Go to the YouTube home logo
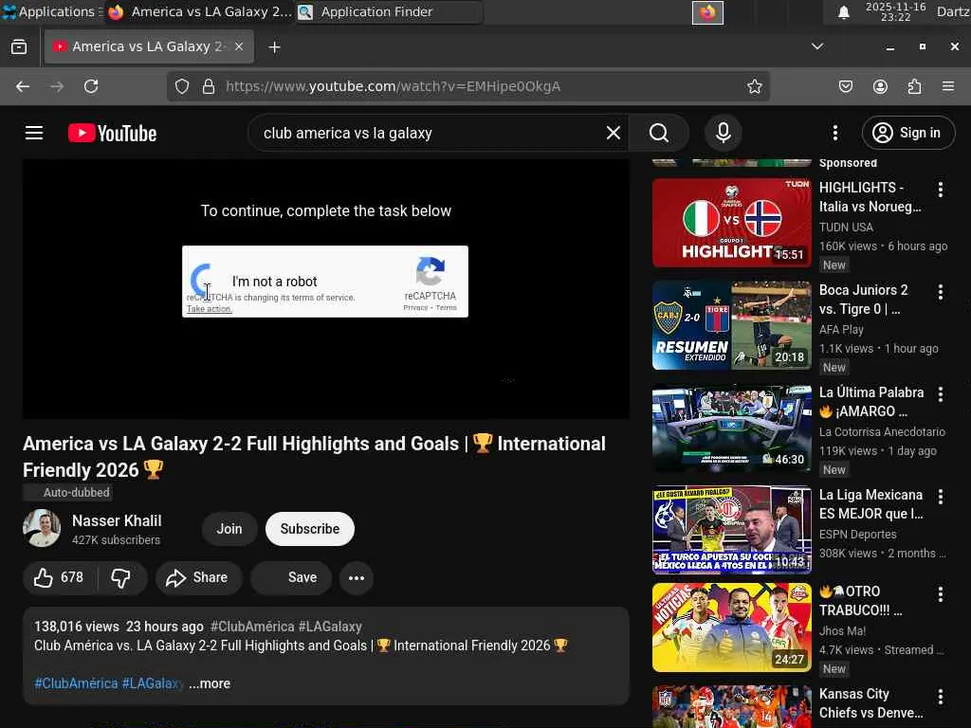The image size is (971, 728). coord(112,133)
